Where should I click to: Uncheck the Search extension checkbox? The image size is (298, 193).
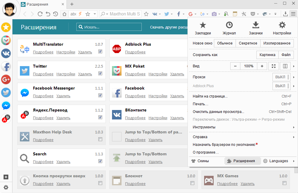point(100,161)
